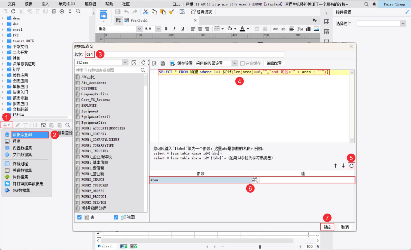The width and height of the screenshot is (411, 250).
Task: Insert a formula with the F(x) icon
Action: point(300,29)
